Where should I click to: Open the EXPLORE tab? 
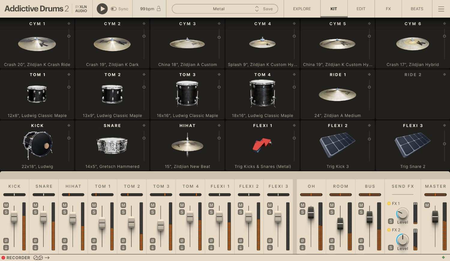[302, 9]
